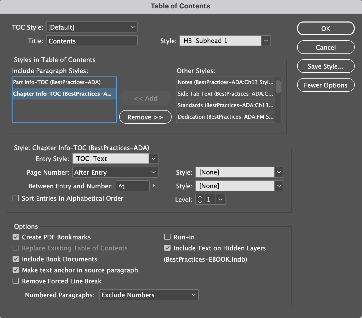Image resolution: width=362 pixels, height=318 pixels.
Task: Click the Cancel button
Action: coord(326,47)
